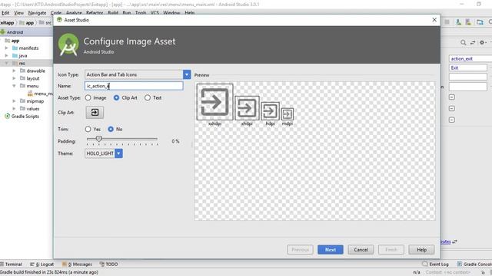Open the View menu
Screen dimensions: 492x276
[18, 13]
